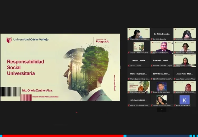This screenshot has height=137, width=198.
Task: Select EDWIN MARTIN's participant tile
Action: (x=162, y=74)
